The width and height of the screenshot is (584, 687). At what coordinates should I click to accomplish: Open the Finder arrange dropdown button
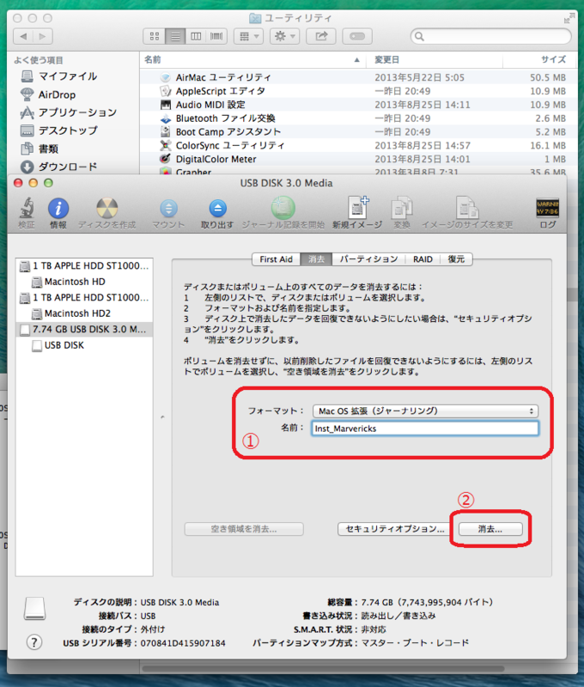pyautogui.click(x=248, y=36)
